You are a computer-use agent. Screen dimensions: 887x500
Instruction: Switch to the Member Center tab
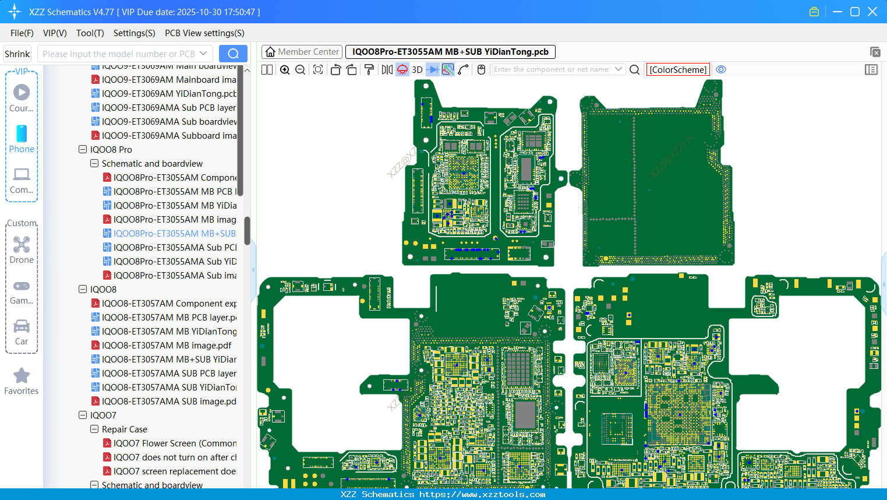pyautogui.click(x=302, y=52)
